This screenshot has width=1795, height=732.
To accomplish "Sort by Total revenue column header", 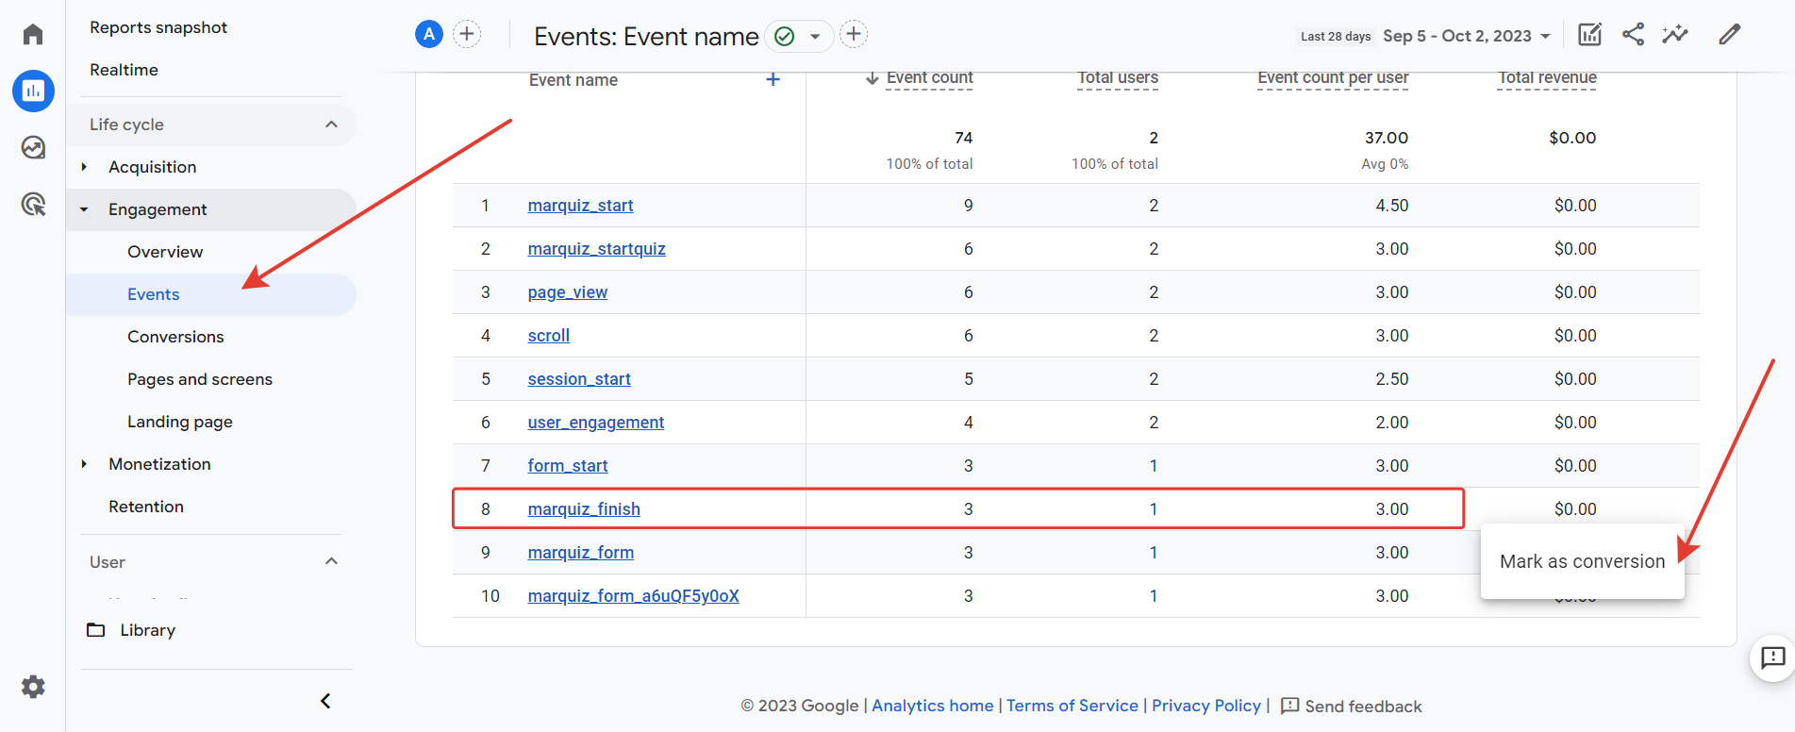I will click(1547, 78).
